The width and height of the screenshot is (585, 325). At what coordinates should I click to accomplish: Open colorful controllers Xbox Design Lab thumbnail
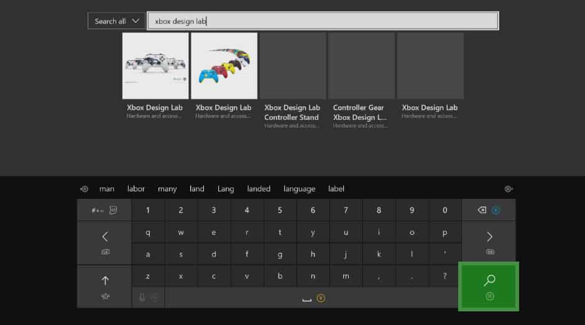click(x=224, y=66)
